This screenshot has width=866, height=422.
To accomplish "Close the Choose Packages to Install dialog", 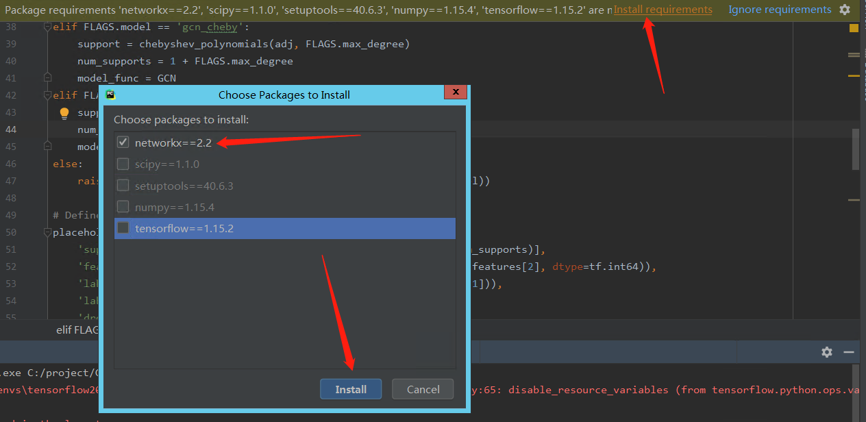I will pyautogui.click(x=456, y=92).
